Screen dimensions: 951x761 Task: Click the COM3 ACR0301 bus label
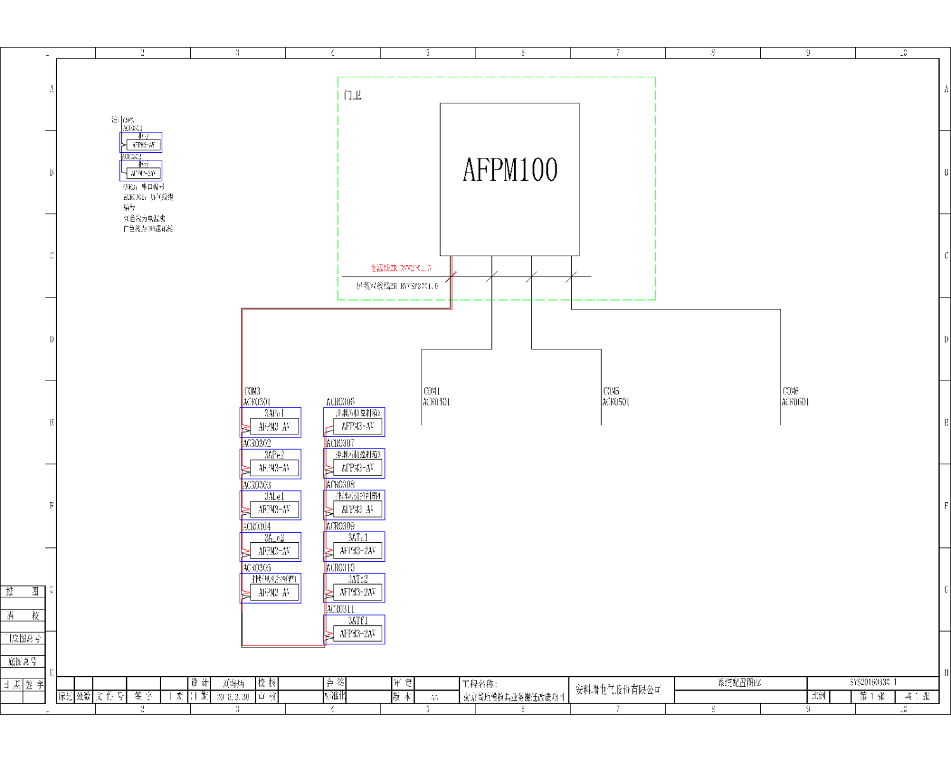point(257,397)
